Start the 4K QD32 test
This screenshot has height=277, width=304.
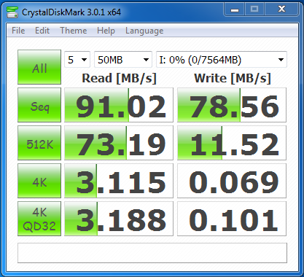click(x=39, y=219)
